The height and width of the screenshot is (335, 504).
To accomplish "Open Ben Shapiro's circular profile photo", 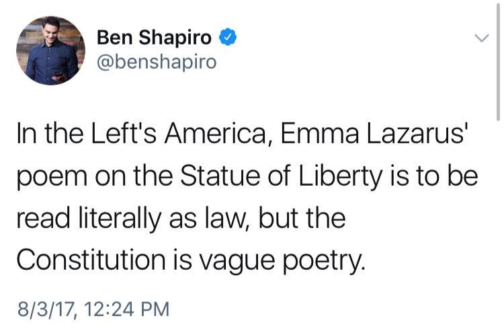I will [51, 50].
